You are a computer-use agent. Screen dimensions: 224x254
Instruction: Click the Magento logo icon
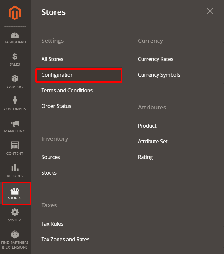point(15,13)
